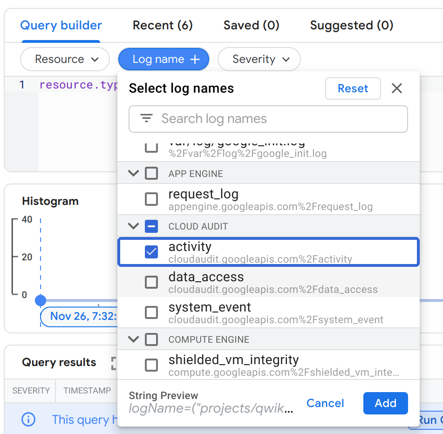Collapse the App Engine section
Screen dimensions: 443x434
pyautogui.click(x=134, y=174)
